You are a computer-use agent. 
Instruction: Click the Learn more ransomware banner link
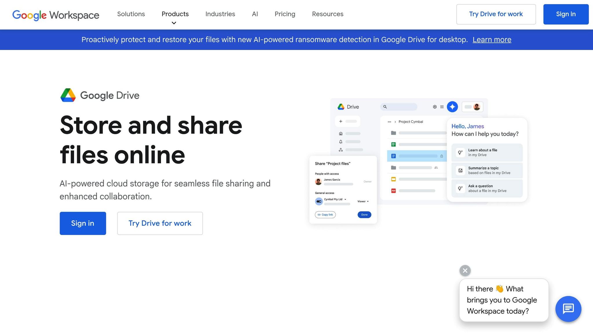[x=492, y=40]
